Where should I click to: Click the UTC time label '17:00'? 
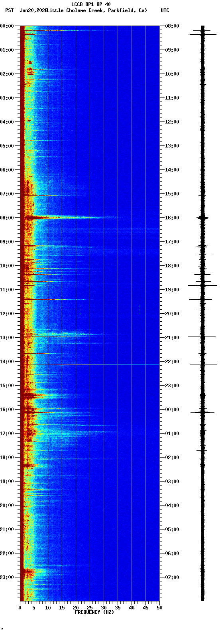click(x=172, y=242)
